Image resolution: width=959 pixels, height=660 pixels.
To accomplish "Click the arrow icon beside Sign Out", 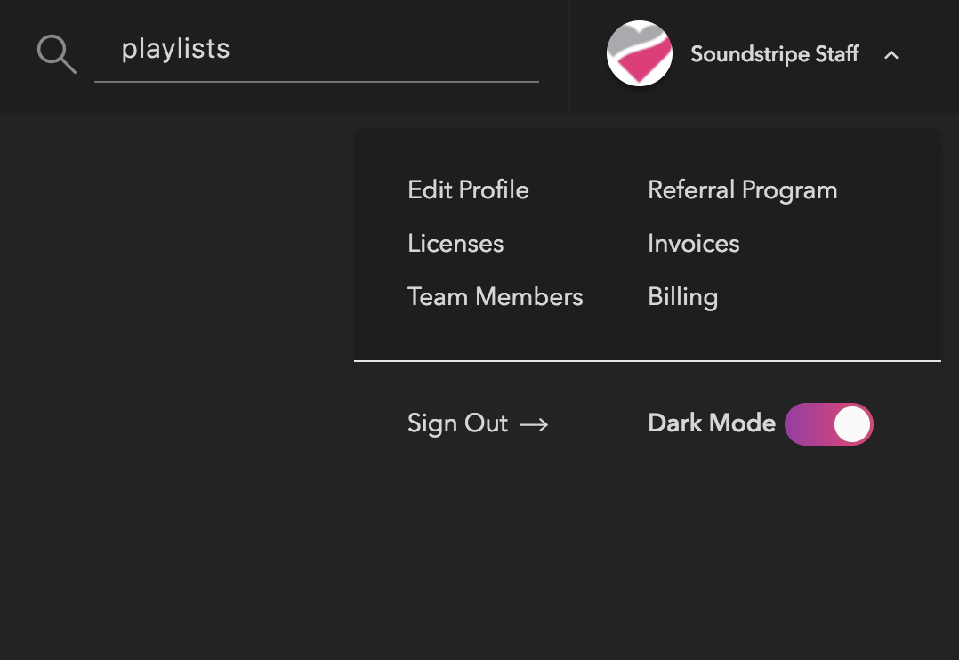I will pos(534,424).
